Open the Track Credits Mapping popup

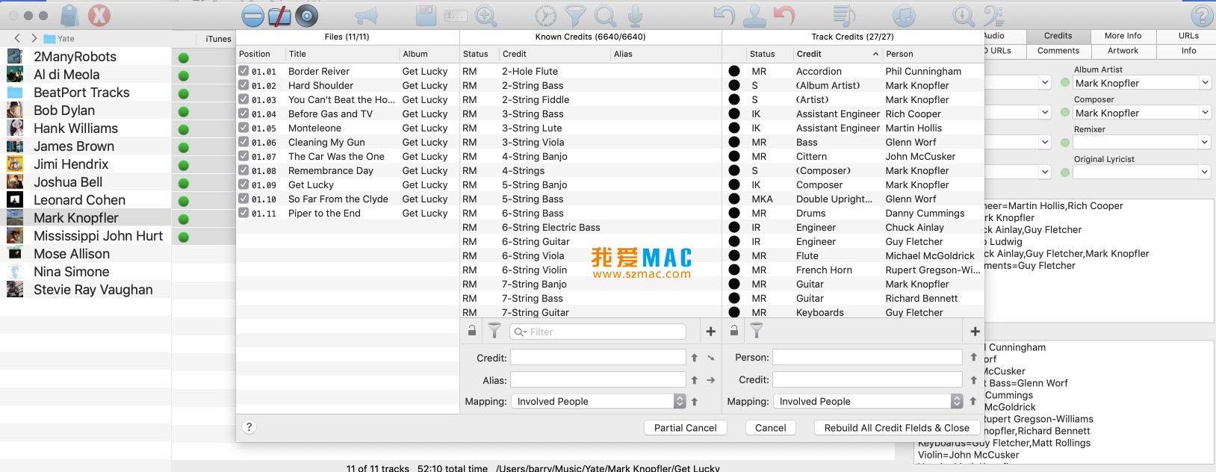pyautogui.click(x=868, y=401)
